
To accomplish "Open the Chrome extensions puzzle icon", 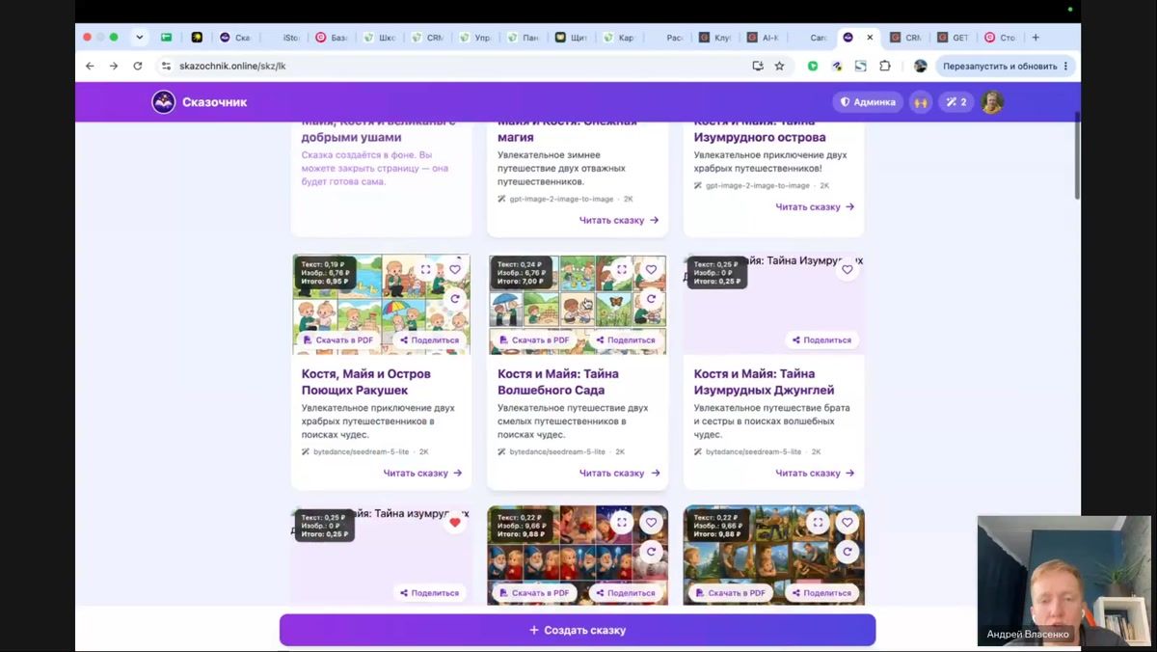I will [885, 66].
